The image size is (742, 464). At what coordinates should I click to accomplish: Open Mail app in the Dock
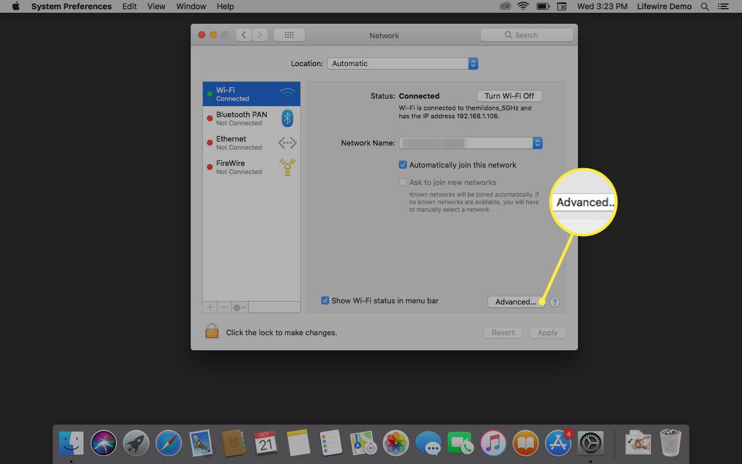pyautogui.click(x=201, y=444)
